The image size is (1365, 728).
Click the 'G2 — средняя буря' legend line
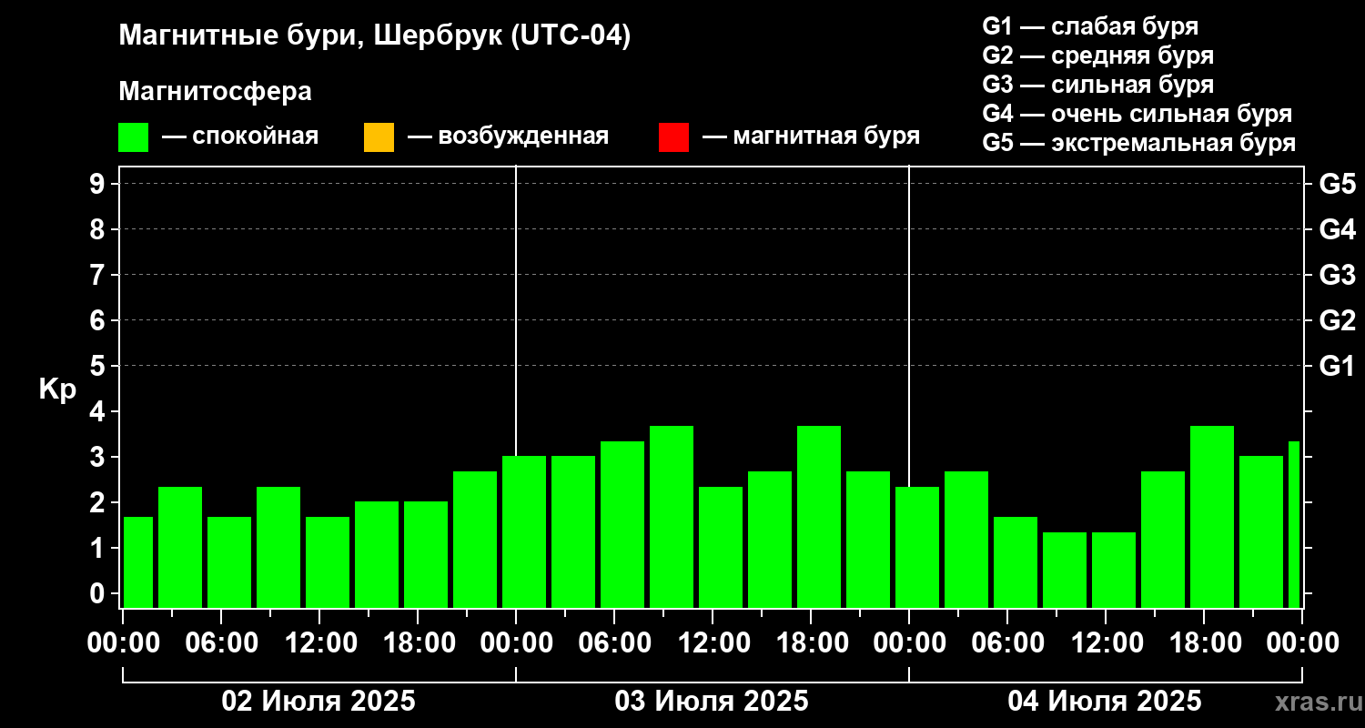(1097, 56)
